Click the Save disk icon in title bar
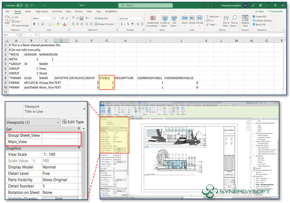 (27, 5)
